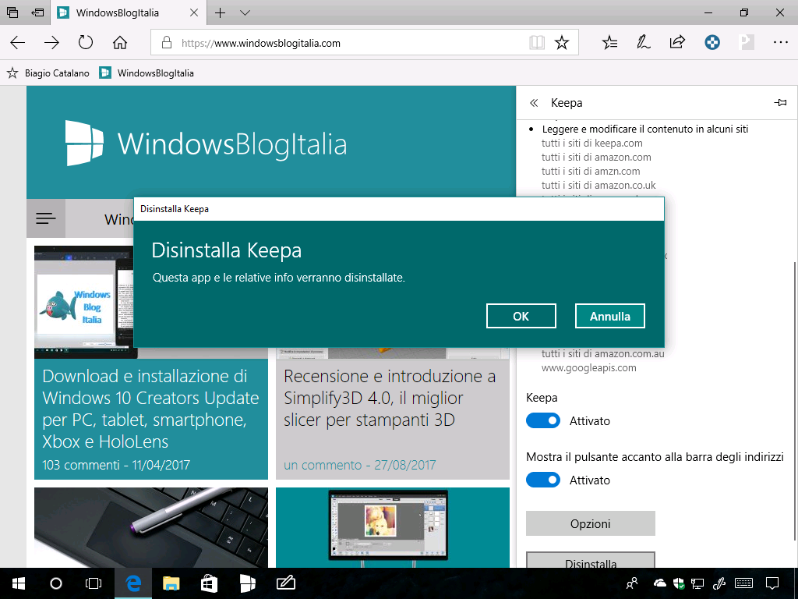798x599 pixels.
Task: Open Cortana circle icon on the taskbar
Action: point(56,583)
